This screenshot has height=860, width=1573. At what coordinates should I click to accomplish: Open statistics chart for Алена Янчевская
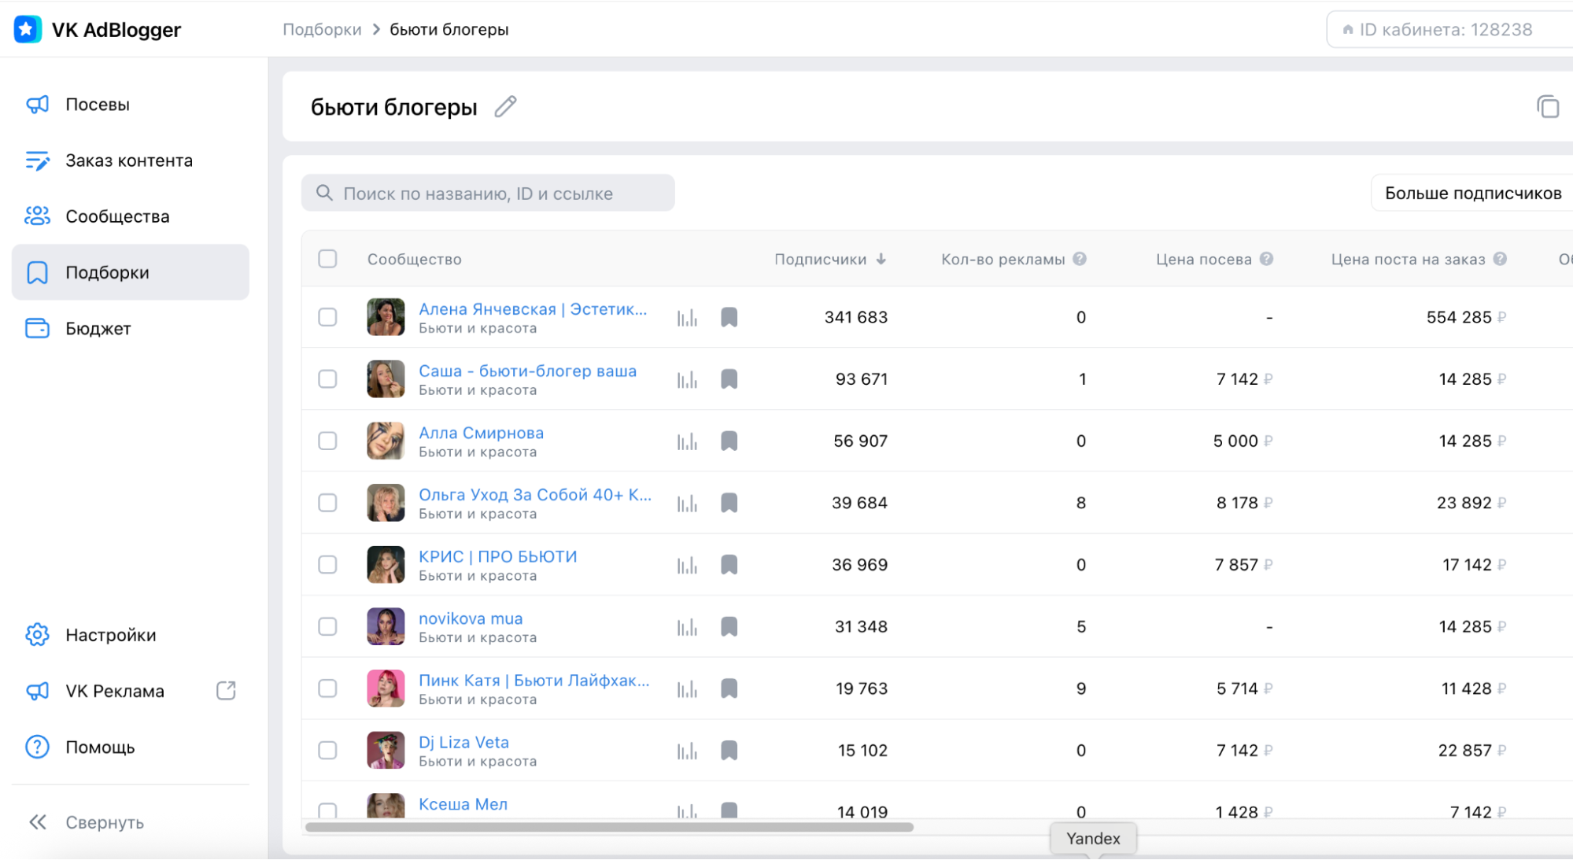pos(687,318)
